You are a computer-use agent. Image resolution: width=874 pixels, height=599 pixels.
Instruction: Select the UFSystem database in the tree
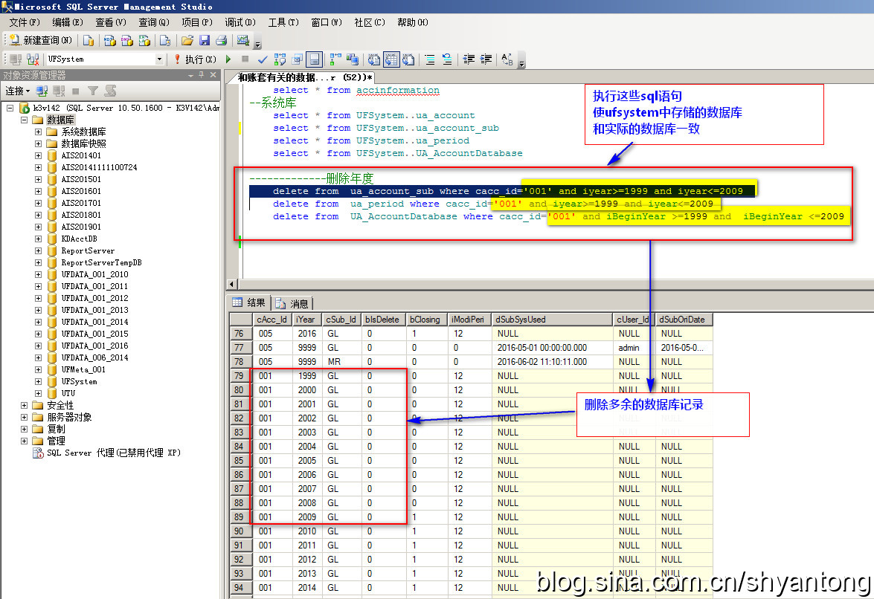[78, 381]
